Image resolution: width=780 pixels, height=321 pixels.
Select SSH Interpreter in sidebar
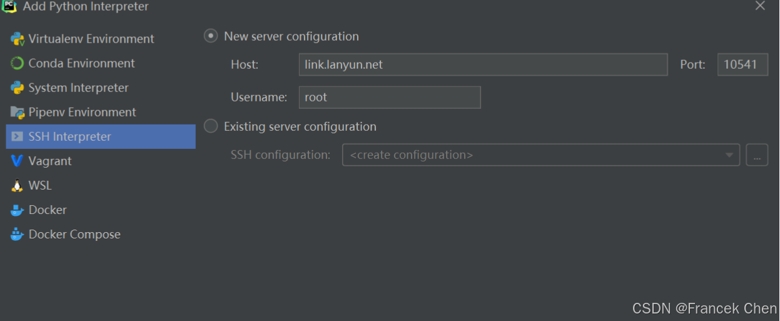click(101, 136)
